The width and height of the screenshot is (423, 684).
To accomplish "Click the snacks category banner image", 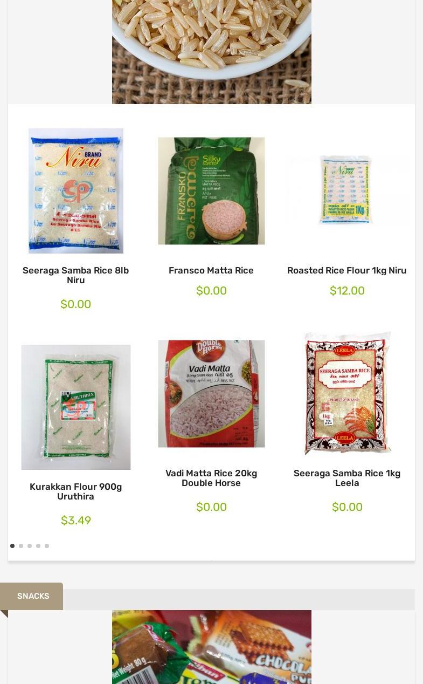I will 212,647.
